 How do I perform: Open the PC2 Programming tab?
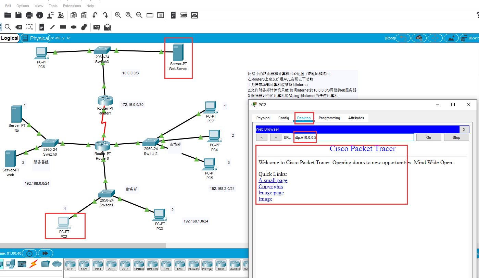tap(329, 118)
